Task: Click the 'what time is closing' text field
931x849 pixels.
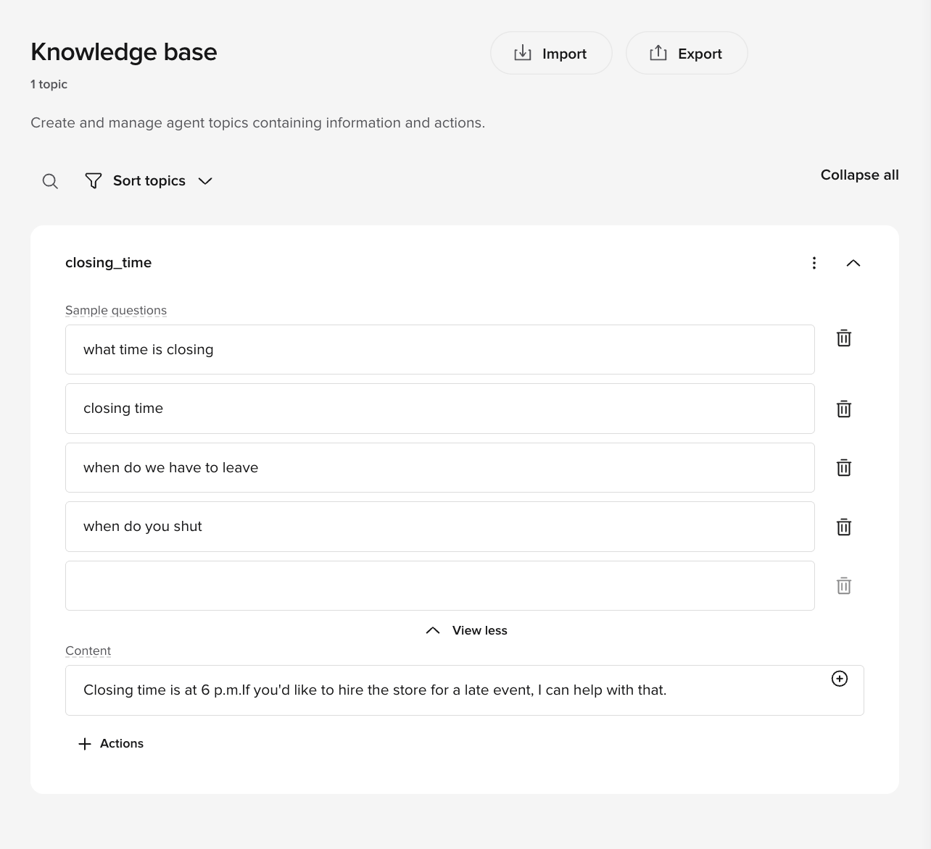Action: (439, 350)
